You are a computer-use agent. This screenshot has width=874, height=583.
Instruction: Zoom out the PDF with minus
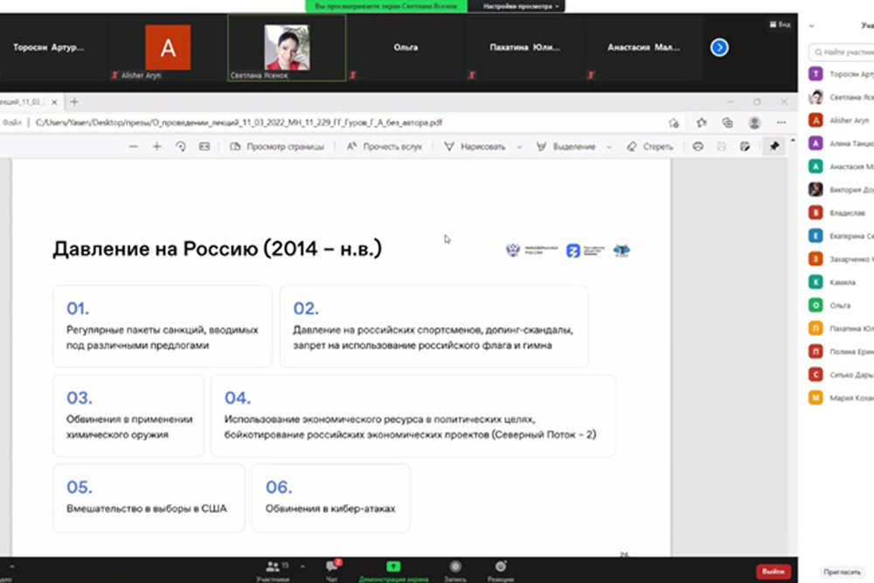pyautogui.click(x=134, y=147)
